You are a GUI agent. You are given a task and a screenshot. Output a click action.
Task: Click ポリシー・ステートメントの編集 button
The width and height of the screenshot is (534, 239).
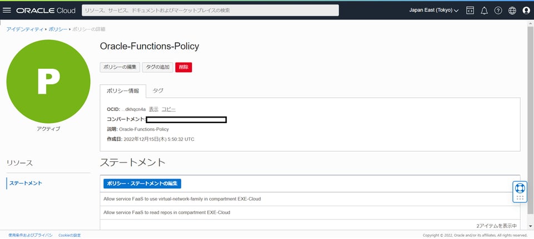[x=142, y=184]
